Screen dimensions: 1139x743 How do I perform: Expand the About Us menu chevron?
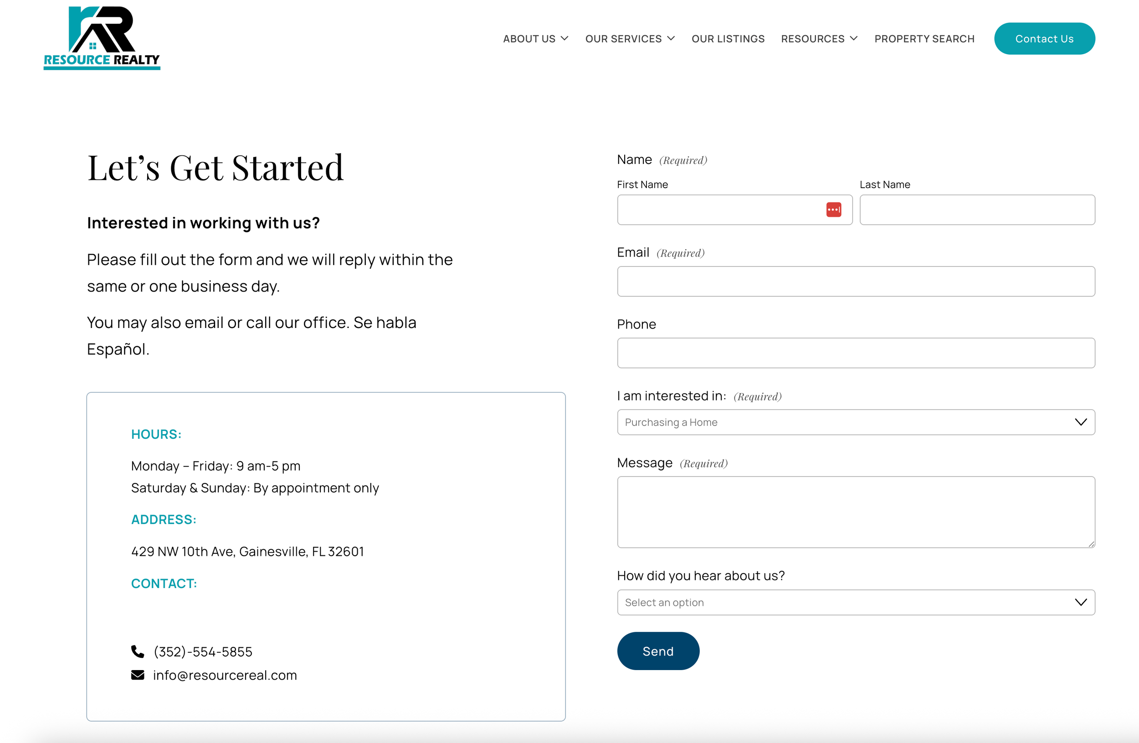click(x=564, y=38)
